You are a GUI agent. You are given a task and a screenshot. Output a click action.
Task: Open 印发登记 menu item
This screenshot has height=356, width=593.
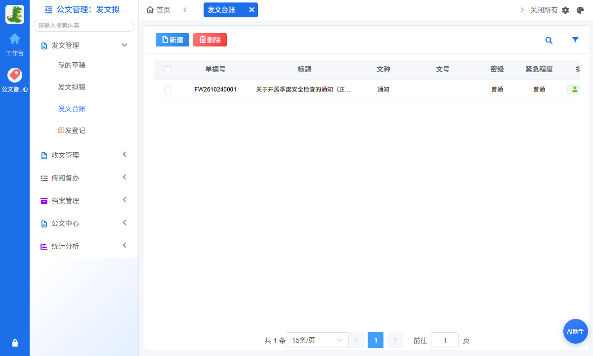tap(72, 131)
